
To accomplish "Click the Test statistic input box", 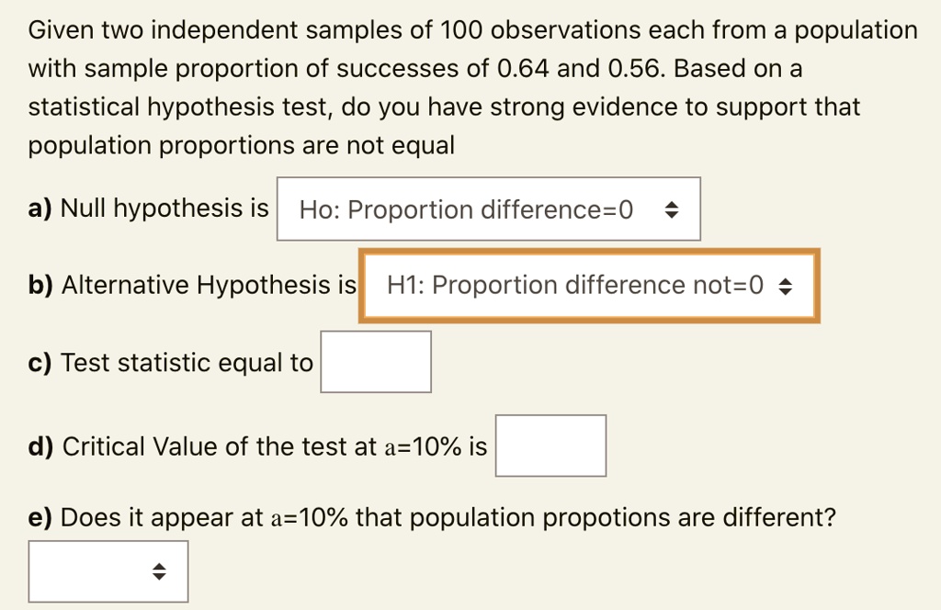I will 375,362.
